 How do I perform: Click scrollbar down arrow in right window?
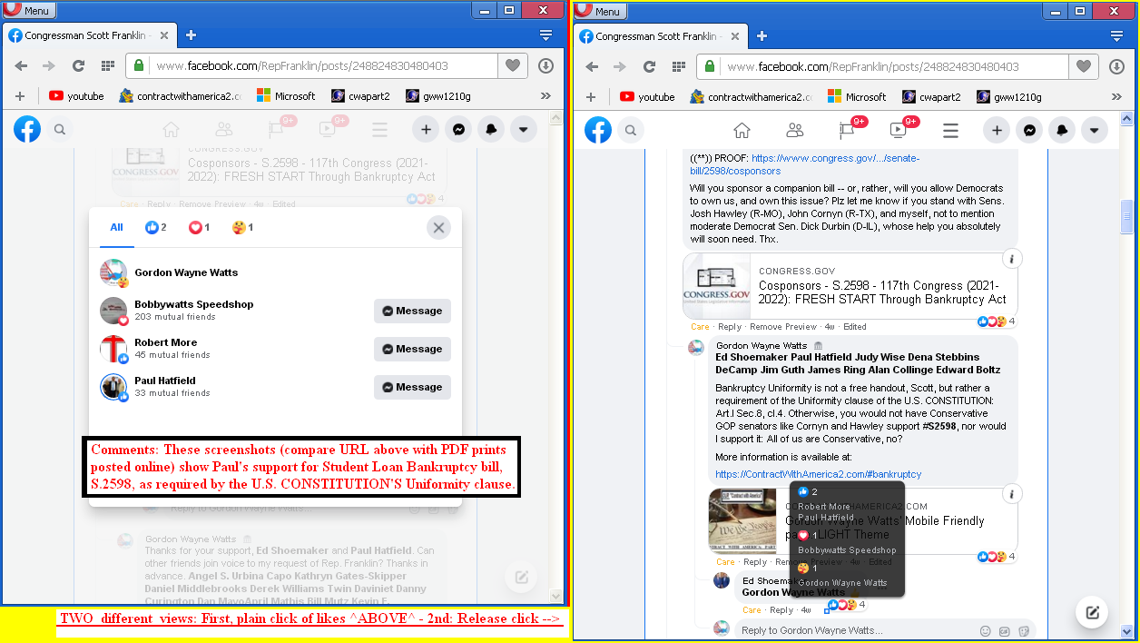click(1126, 632)
